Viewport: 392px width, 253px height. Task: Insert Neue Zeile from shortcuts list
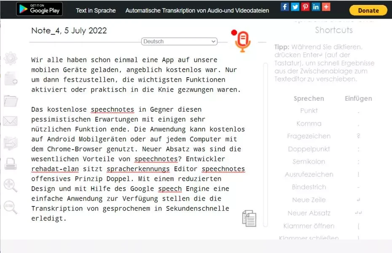[309, 200]
